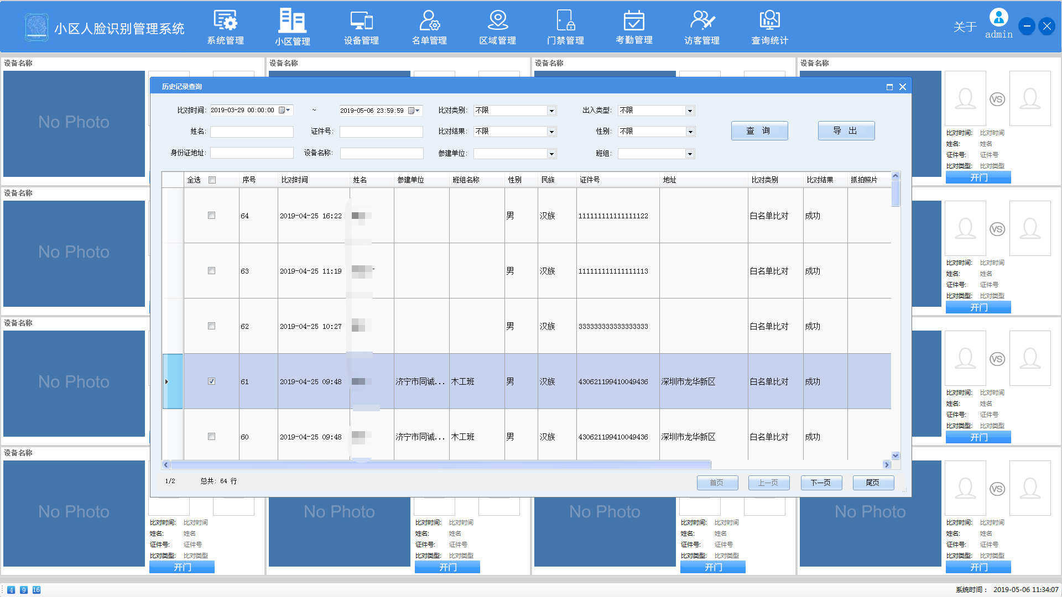Viewport: 1062px width, 597px height.
Task: Expand the 出入类型 dropdown
Action: (x=690, y=111)
